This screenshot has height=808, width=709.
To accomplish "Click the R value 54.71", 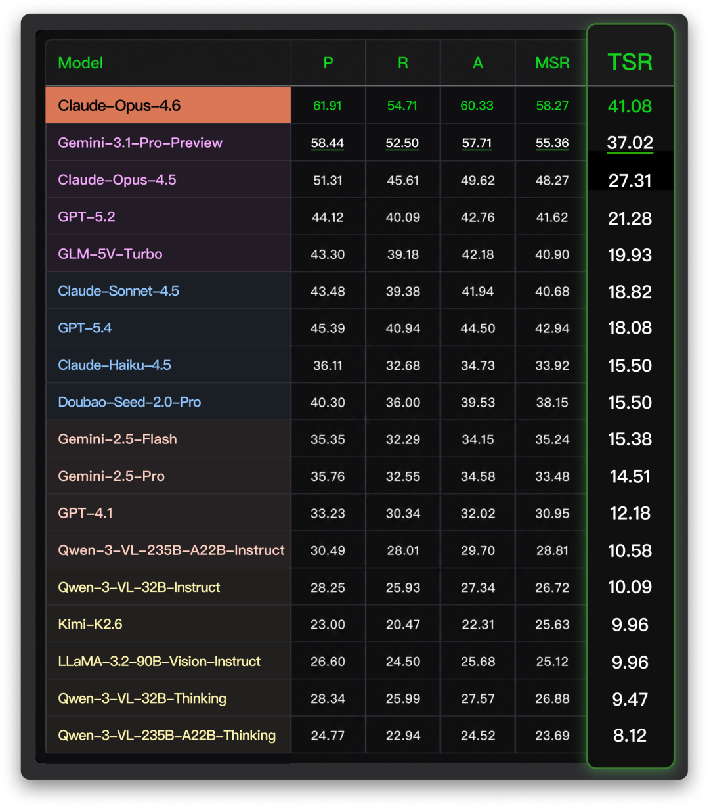I will (402, 106).
